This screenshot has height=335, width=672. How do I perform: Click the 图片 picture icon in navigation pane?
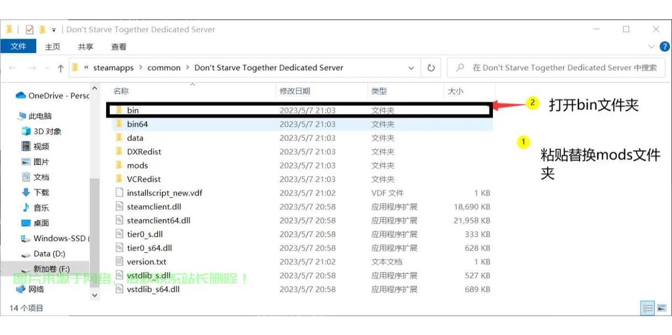click(x=25, y=162)
